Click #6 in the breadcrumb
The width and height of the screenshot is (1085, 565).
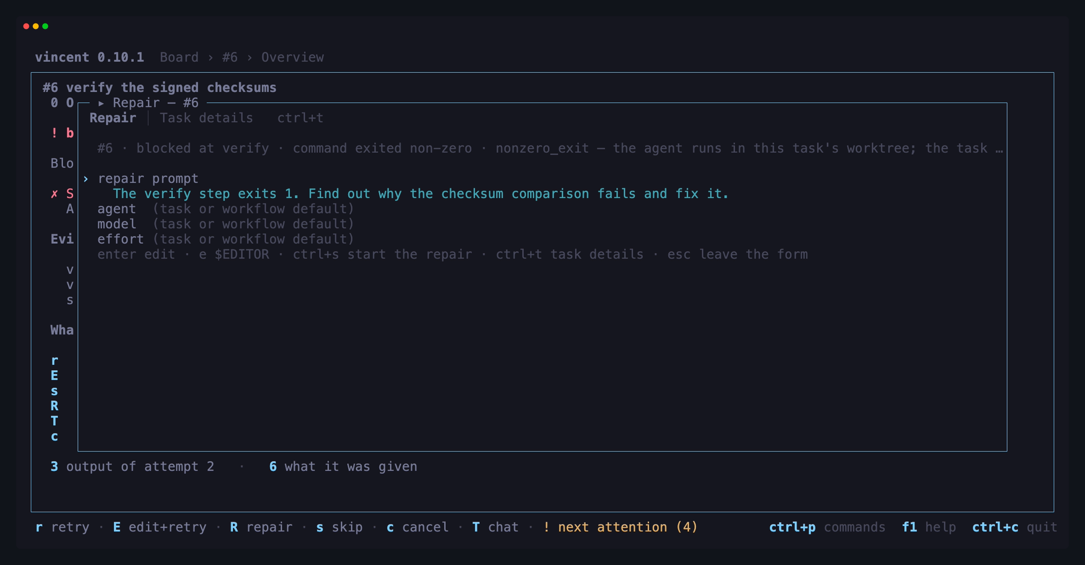[230, 57]
